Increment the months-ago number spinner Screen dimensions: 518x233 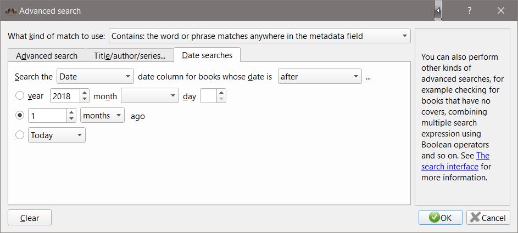(x=71, y=112)
